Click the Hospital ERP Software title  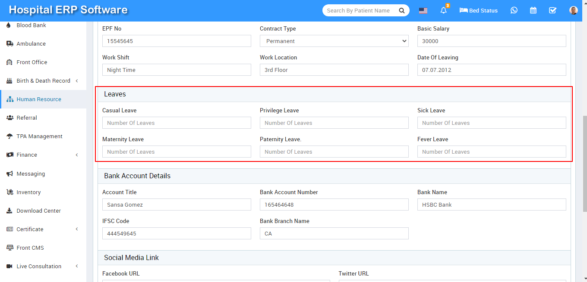tap(68, 10)
